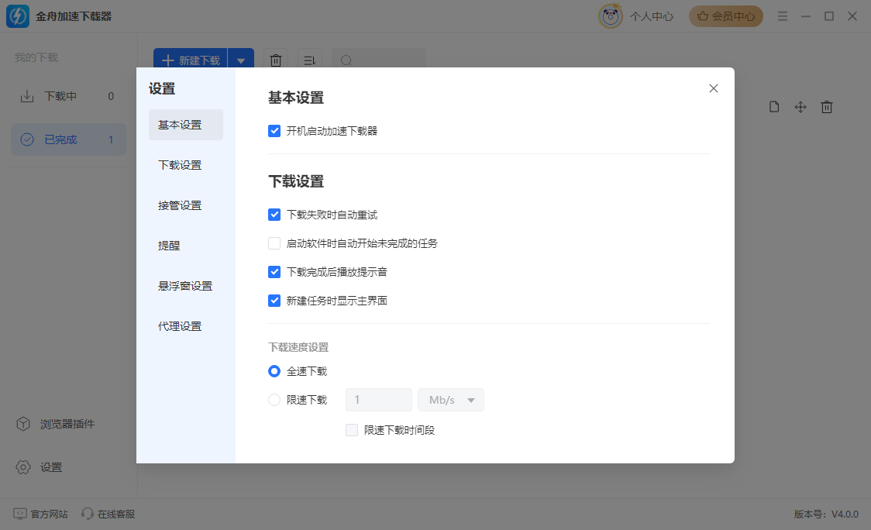The width and height of the screenshot is (871, 530).
Task: Click the 我的下载 sidebar heading
Action: pos(36,58)
